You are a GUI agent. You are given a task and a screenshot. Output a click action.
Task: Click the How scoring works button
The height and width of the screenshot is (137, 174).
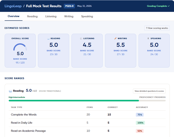click(157, 28)
